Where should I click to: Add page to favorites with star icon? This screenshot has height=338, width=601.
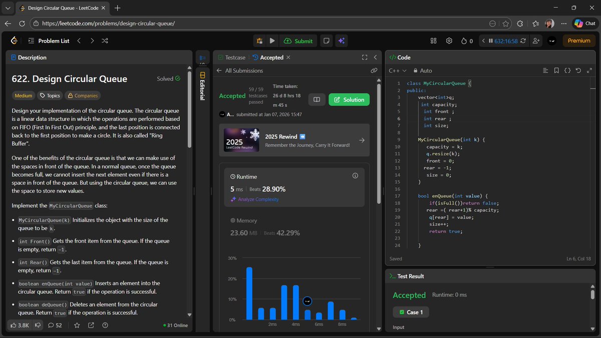point(506,24)
